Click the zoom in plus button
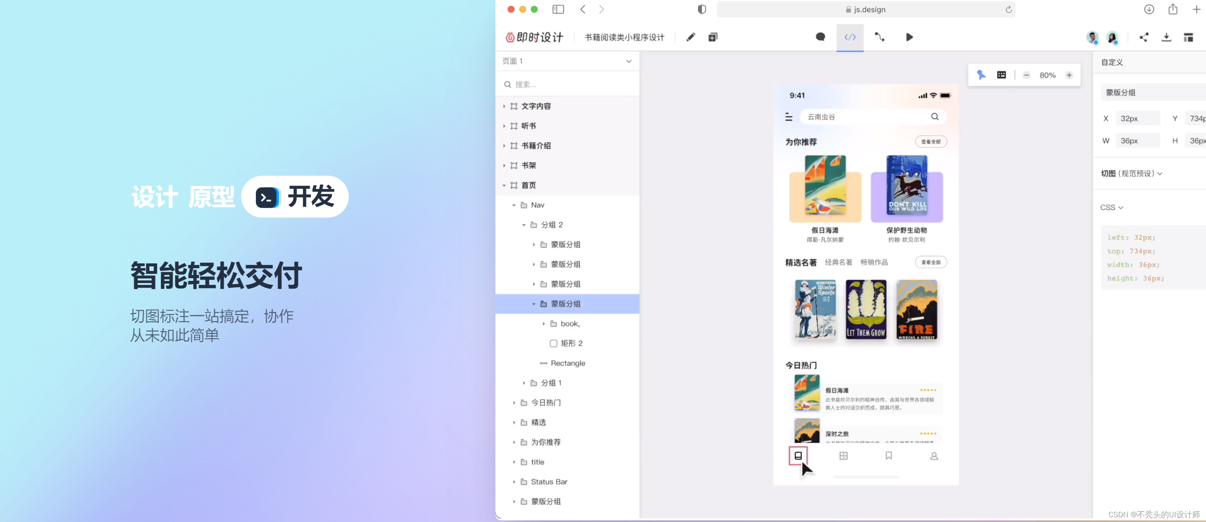This screenshot has width=1206, height=522. click(1069, 75)
